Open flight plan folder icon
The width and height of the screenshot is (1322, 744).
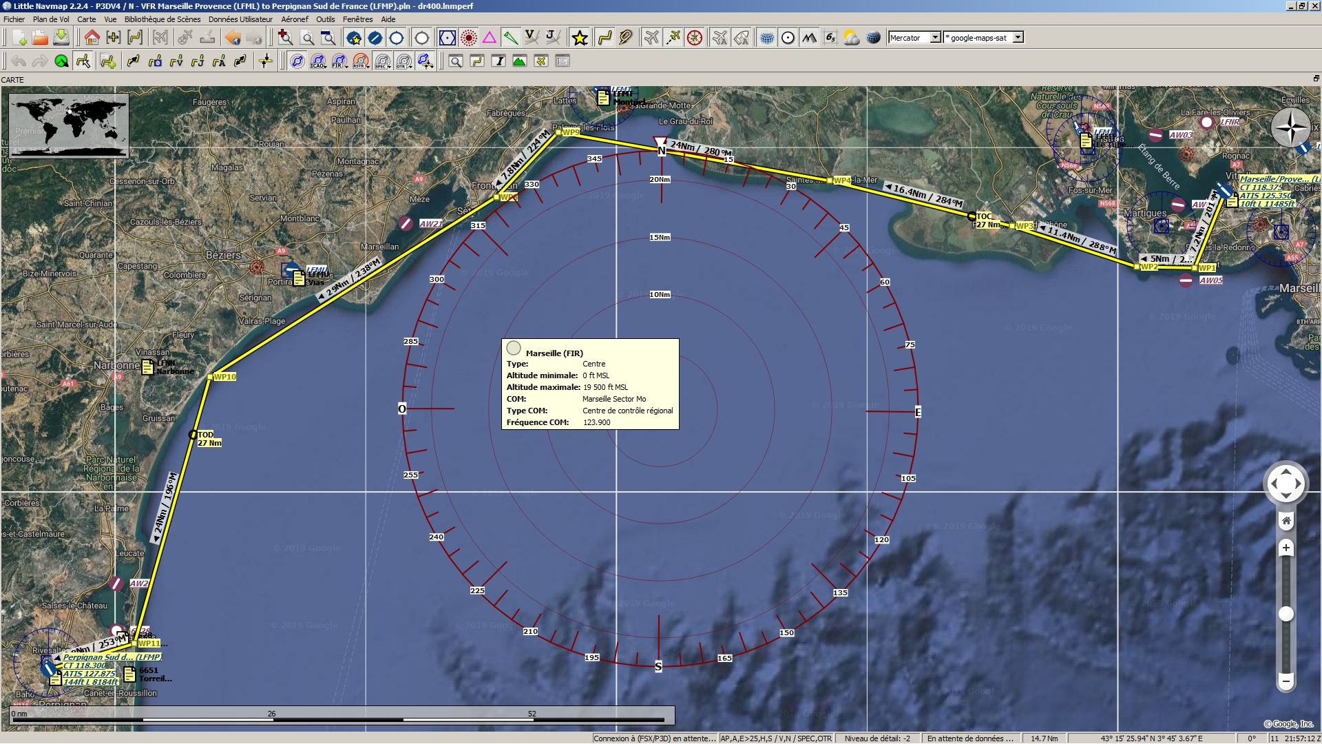(x=40, y=38)
